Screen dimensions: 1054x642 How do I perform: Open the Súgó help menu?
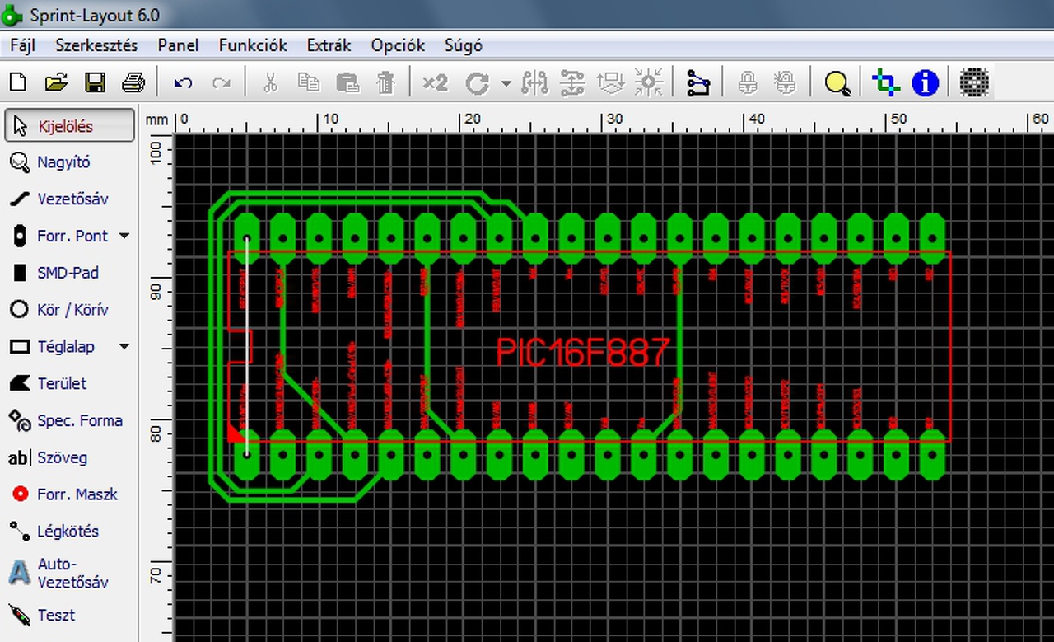[x=464, y=45]
